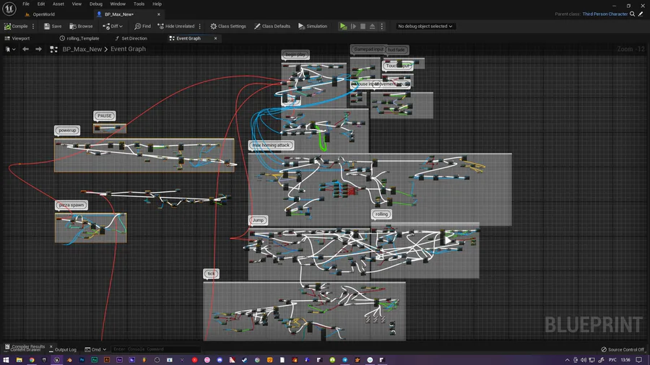Focus the console command input field
650x365 pixels.
tap(155, 349)
